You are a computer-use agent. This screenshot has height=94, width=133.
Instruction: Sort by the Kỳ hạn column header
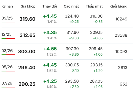7,6
